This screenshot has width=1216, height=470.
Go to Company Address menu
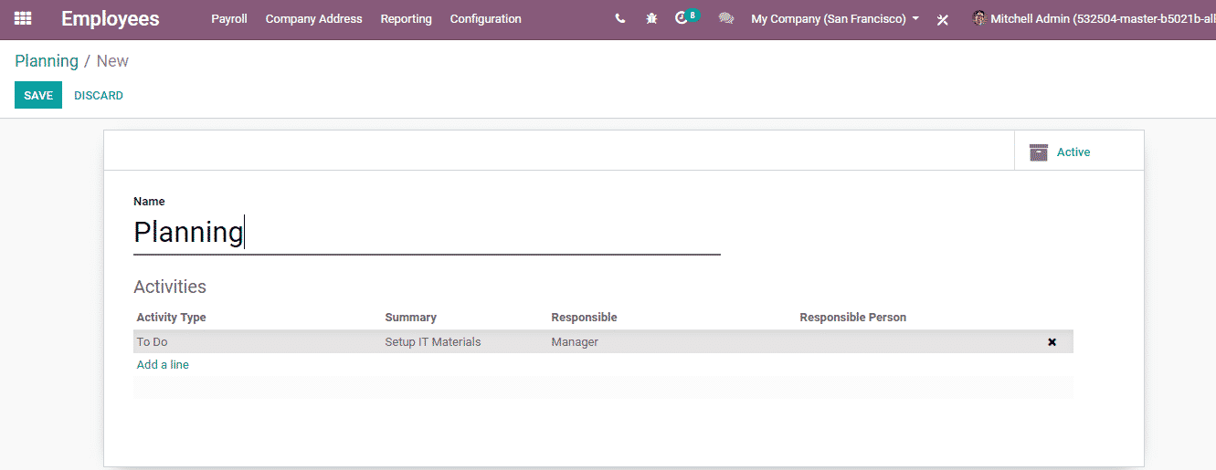[313, 18]
